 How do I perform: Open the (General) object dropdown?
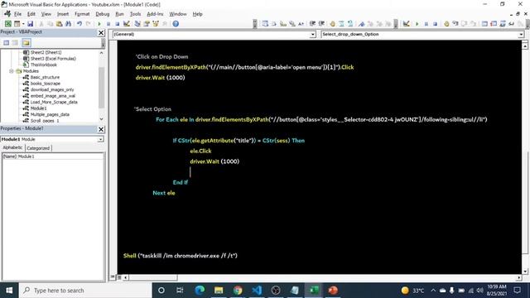pos(313,35)
